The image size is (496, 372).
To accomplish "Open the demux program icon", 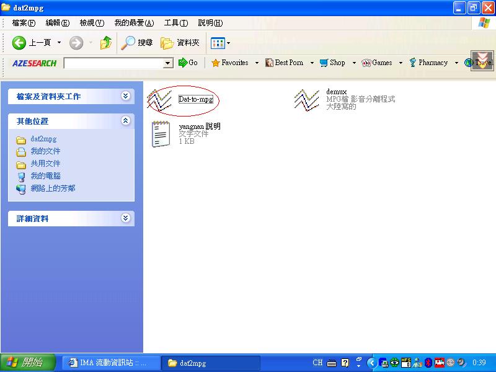I will point(306,99).
